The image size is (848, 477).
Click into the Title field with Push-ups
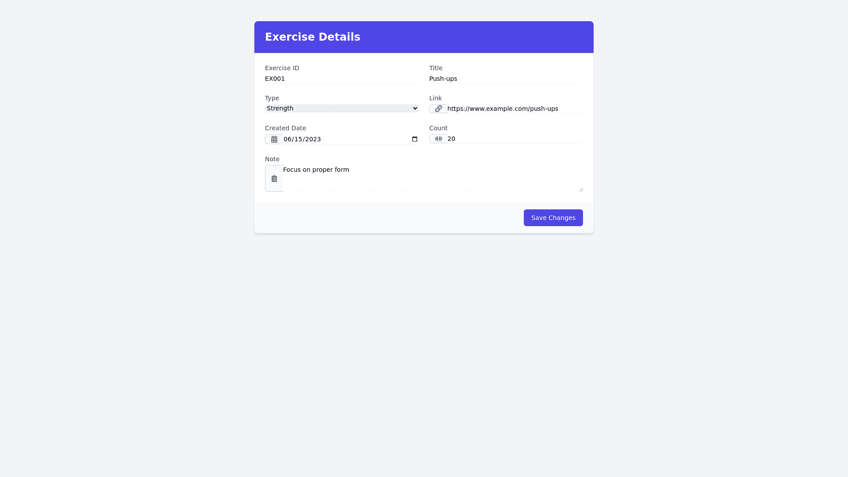point(506,79)
